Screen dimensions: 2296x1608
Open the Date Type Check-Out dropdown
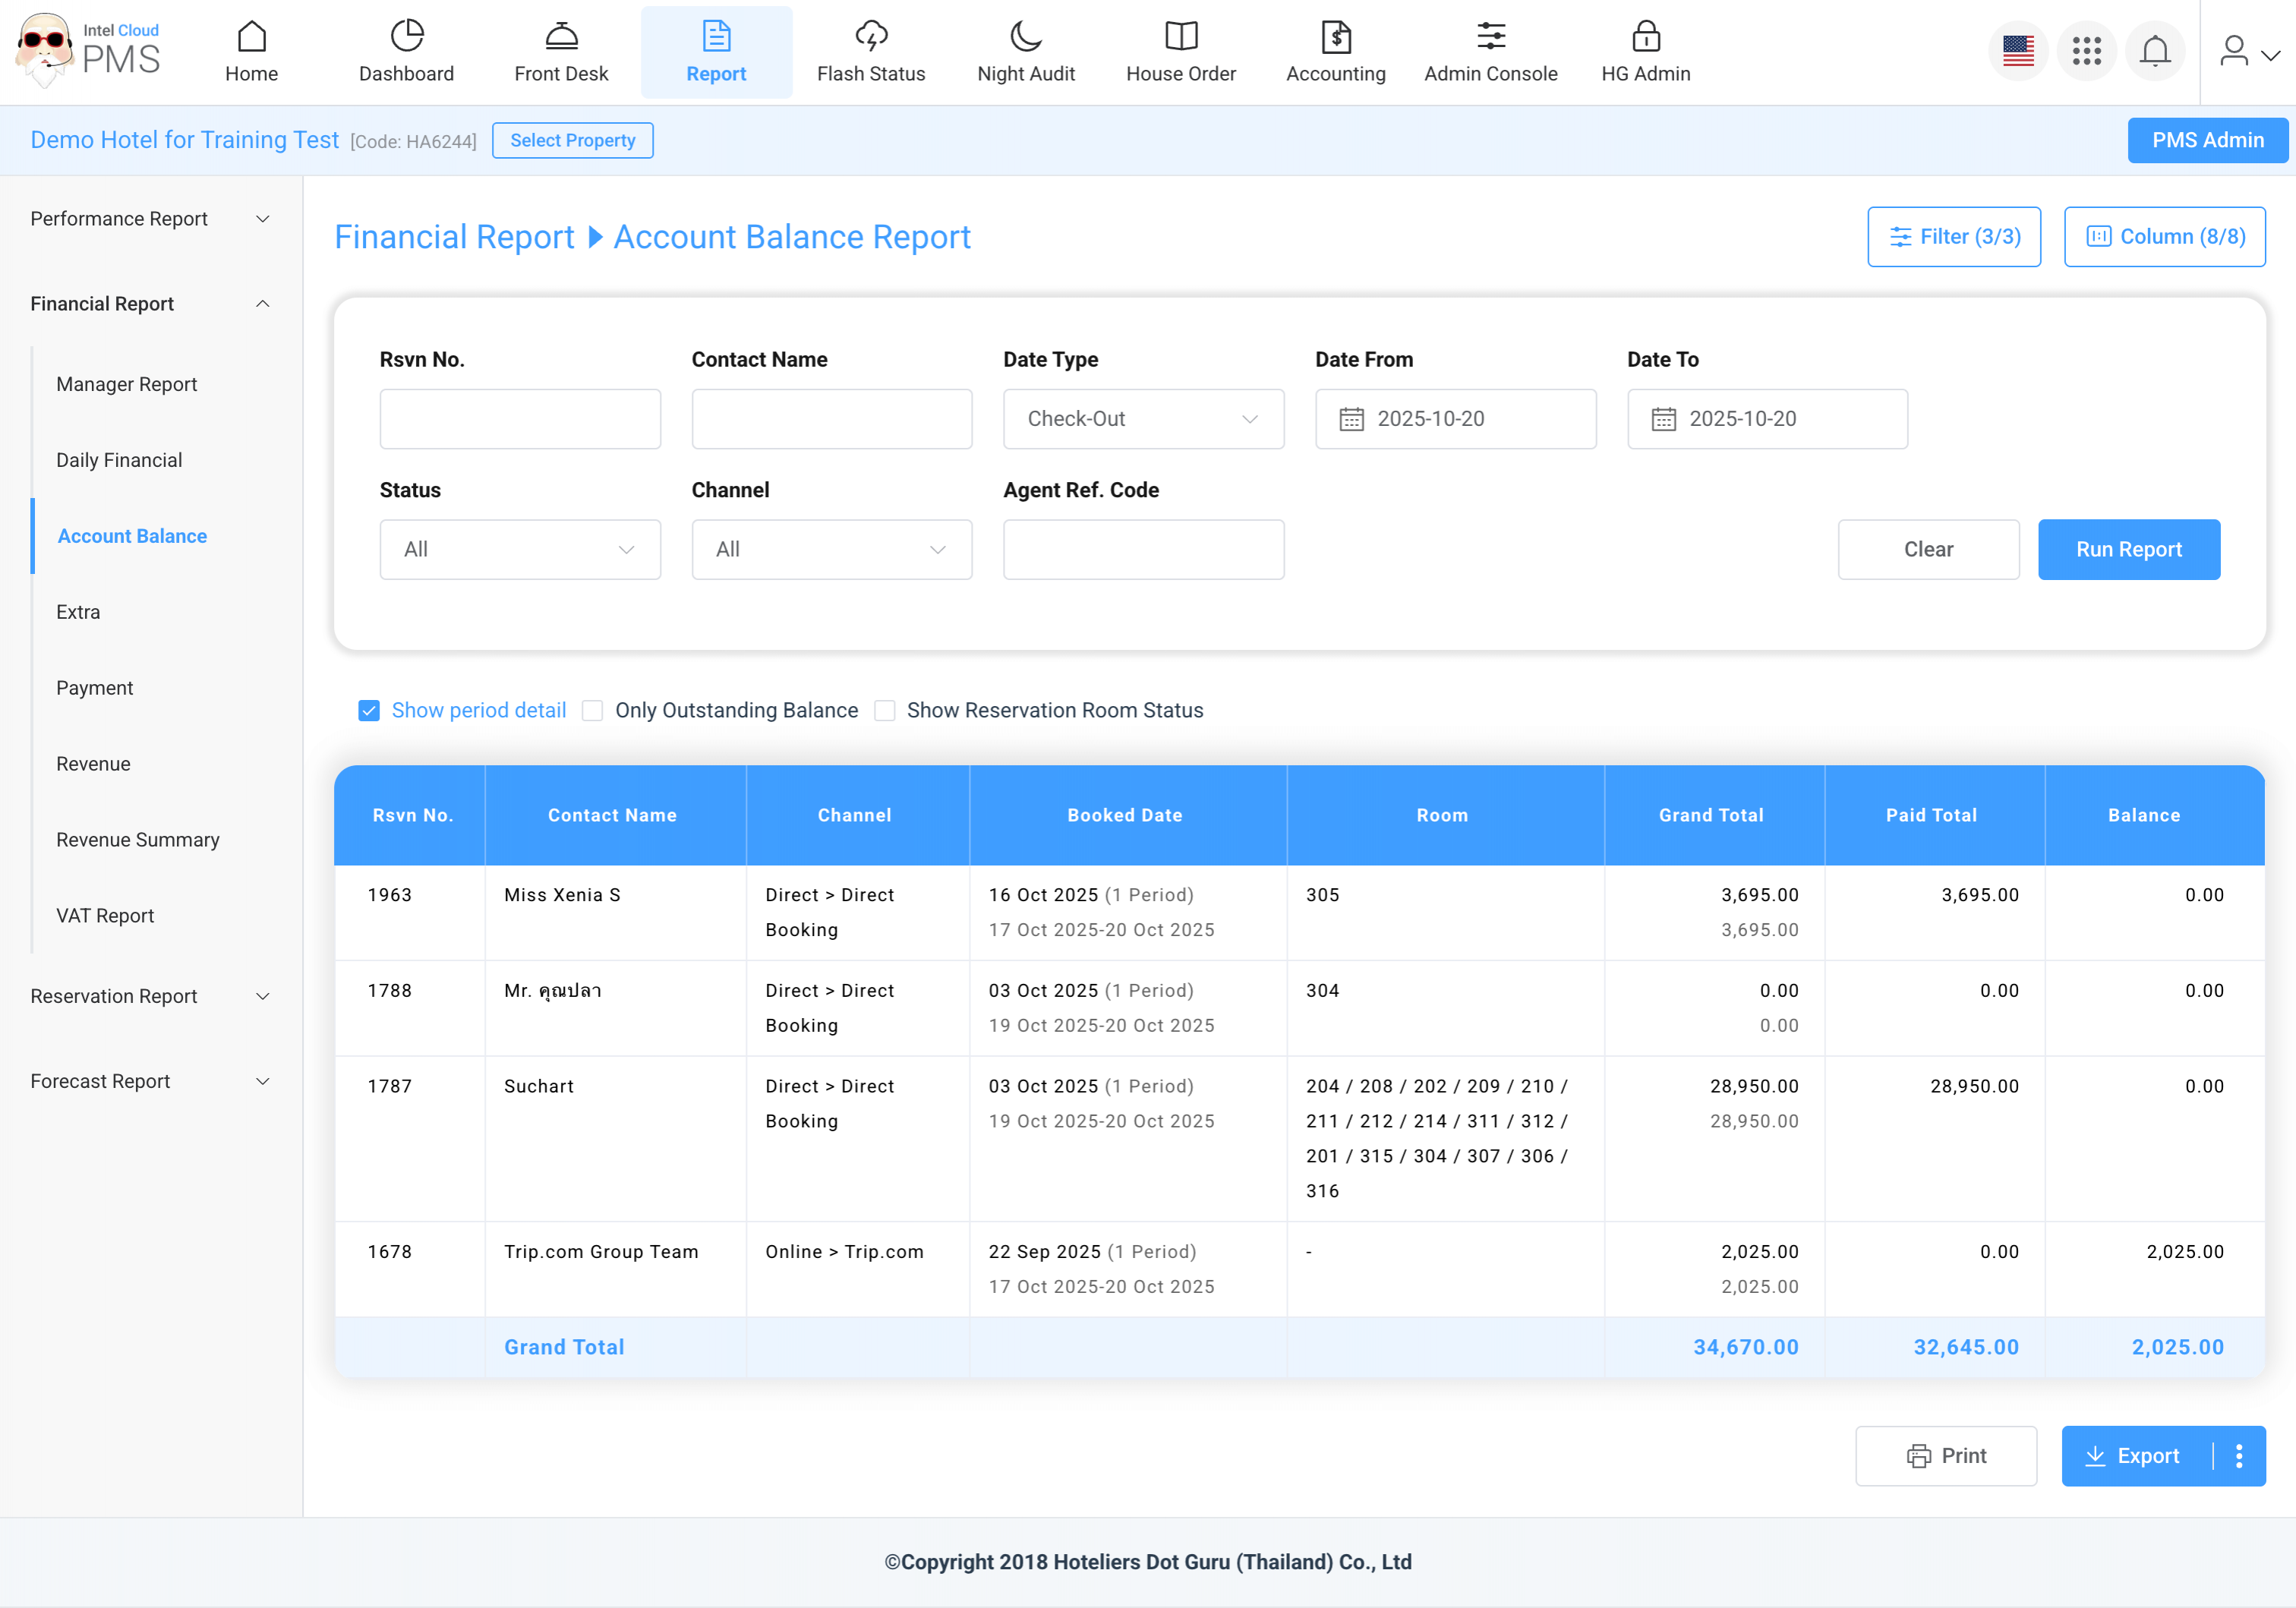pyautogui.click(x=1143, y=419)
